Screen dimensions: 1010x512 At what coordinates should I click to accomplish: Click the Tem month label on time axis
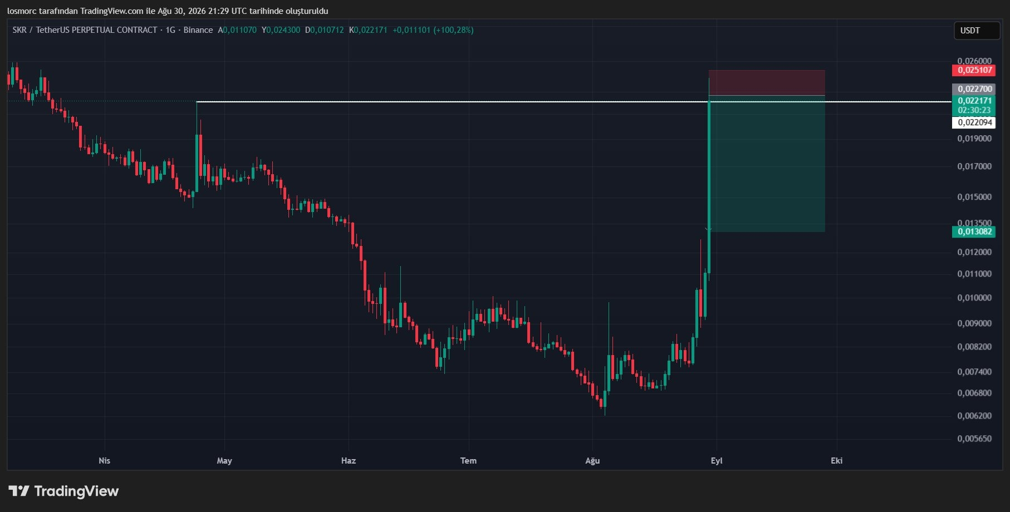pos(468,461)
